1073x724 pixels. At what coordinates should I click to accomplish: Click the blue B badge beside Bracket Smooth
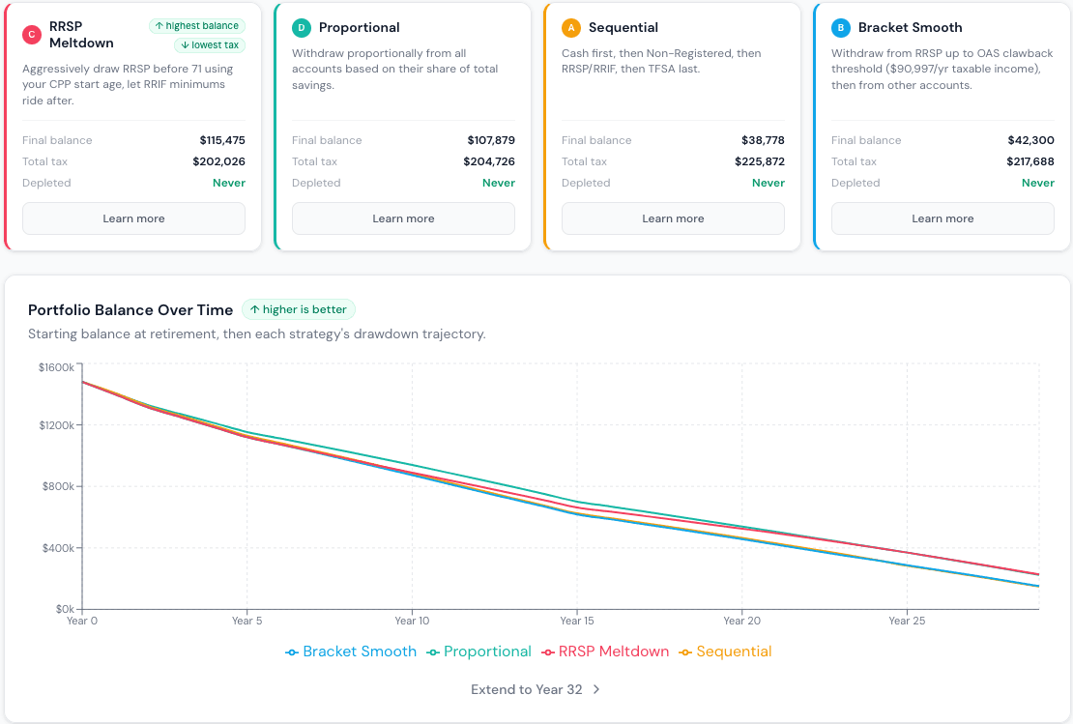pos(840,28)
